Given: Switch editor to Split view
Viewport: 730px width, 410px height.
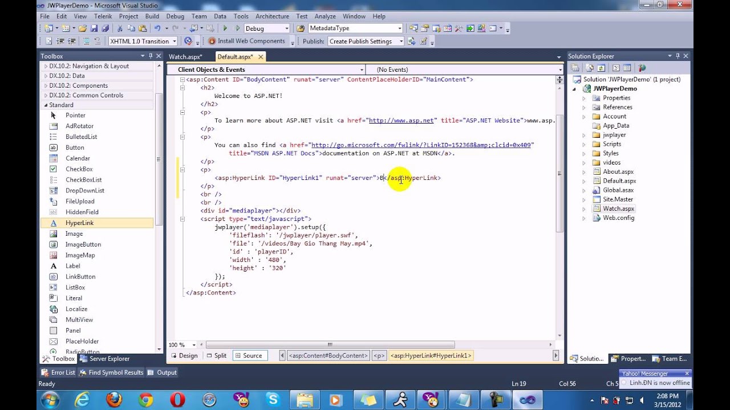Looking at the screenshot, I should (216, 355).
